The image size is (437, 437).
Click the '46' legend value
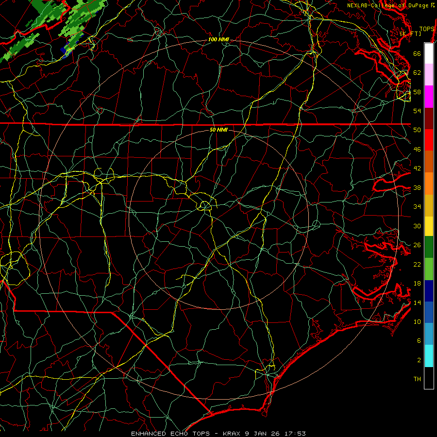click(x=417, y=150)
